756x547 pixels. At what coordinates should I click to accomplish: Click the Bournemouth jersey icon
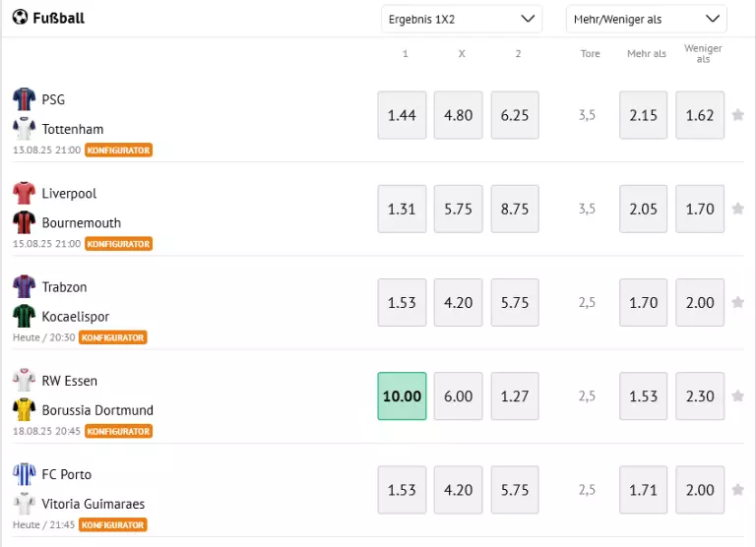point(24,222)
